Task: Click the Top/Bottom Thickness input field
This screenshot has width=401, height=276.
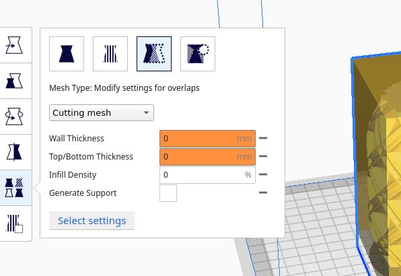Action: coord(207,157)
